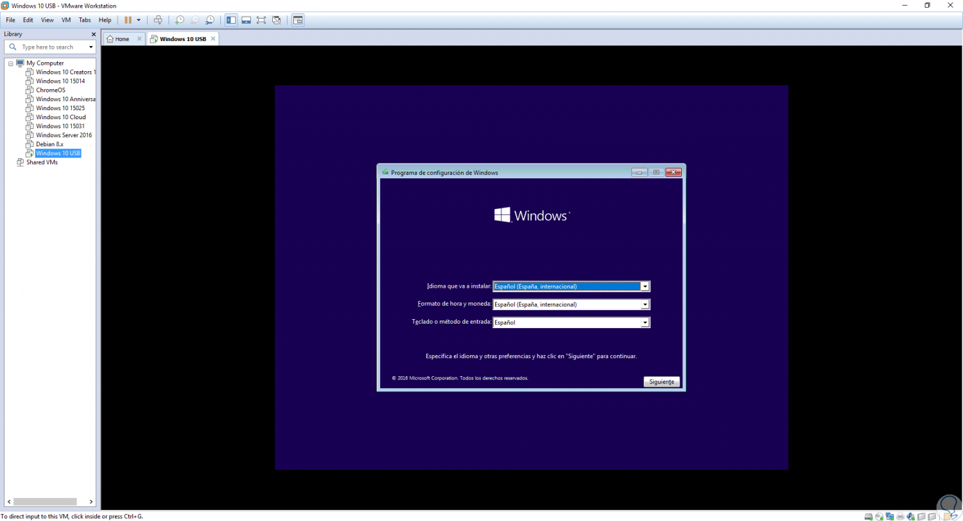963x521 pixels.
Task: Click the printer status bar icon
Action: [x=900, y=516]
